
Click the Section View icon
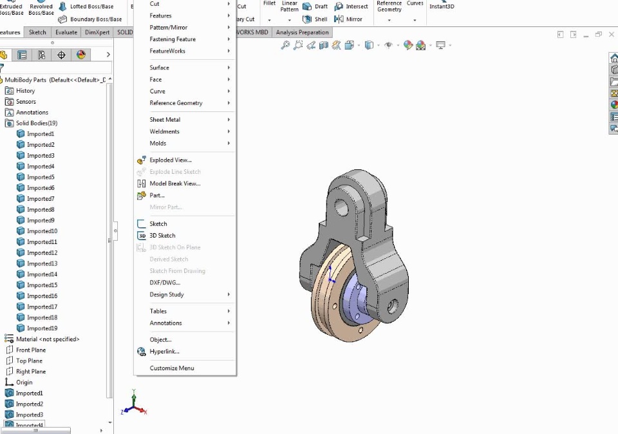(x=324, y=45)
